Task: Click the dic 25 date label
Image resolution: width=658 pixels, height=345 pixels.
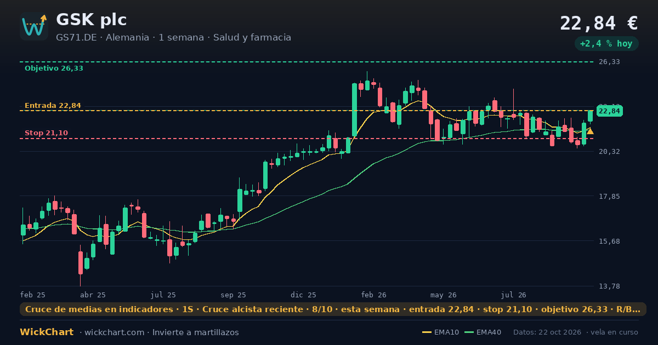Action: point(303,295)
